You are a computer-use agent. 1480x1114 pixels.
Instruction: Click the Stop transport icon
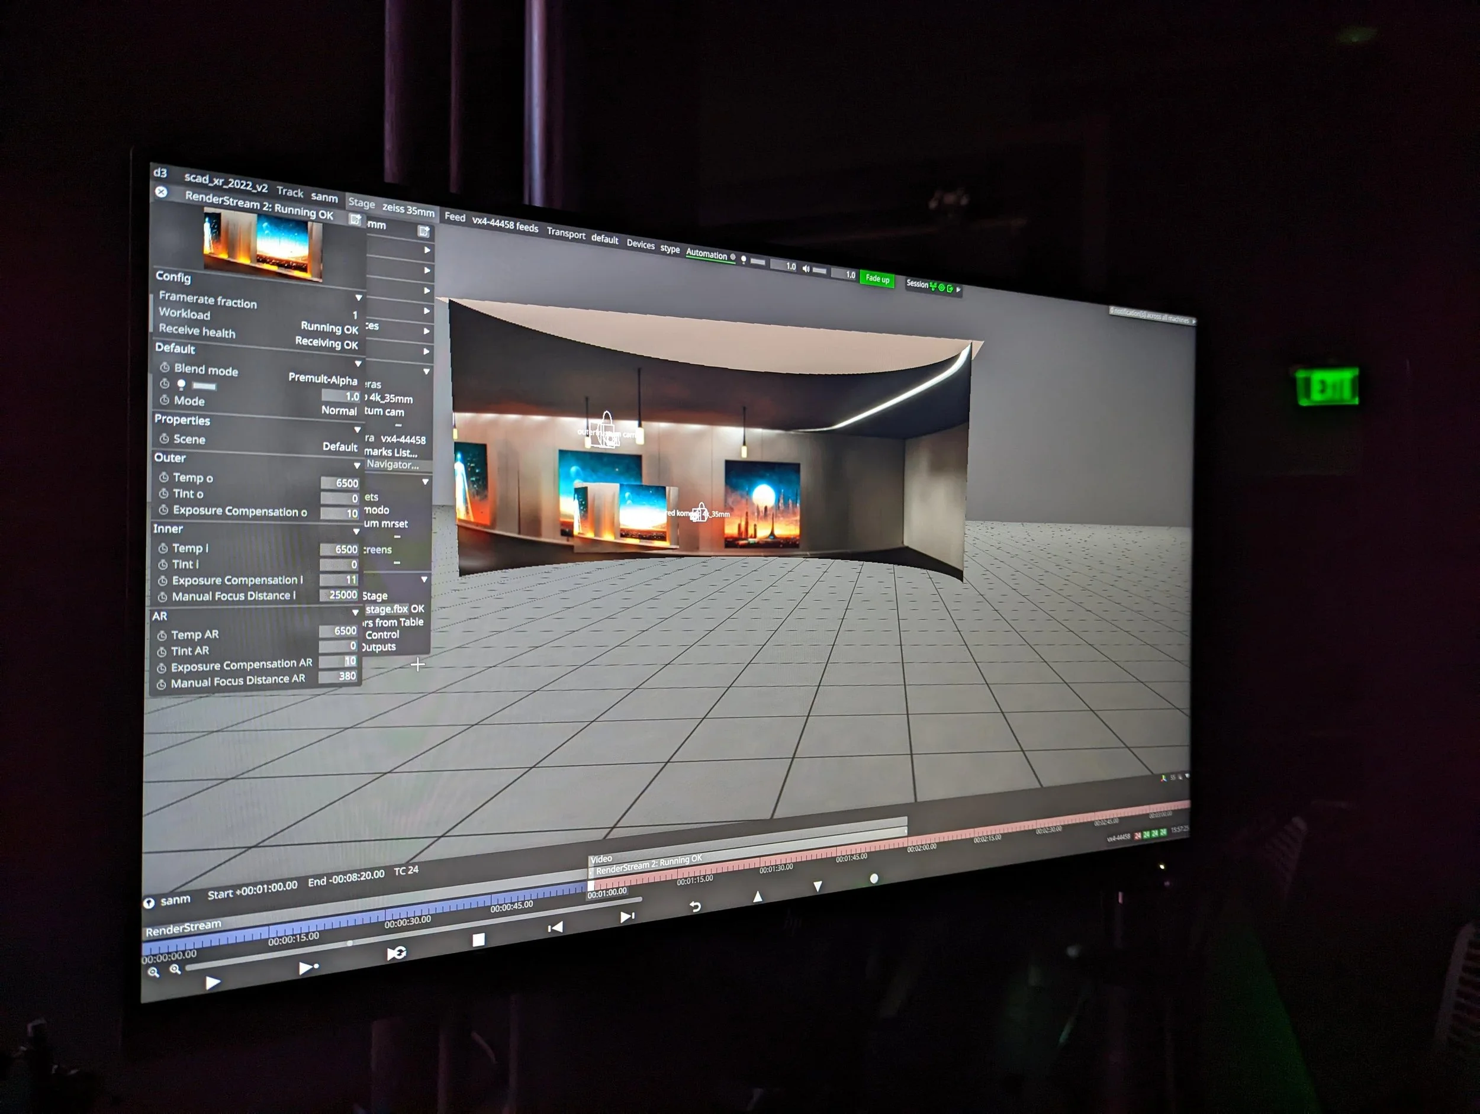click(x=478, y=940)
